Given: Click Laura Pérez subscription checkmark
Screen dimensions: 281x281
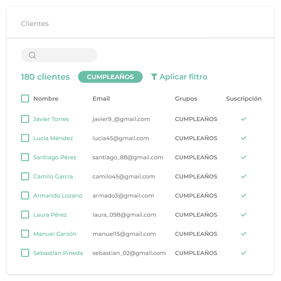Looking at the screenshot, I should point(244,215).
